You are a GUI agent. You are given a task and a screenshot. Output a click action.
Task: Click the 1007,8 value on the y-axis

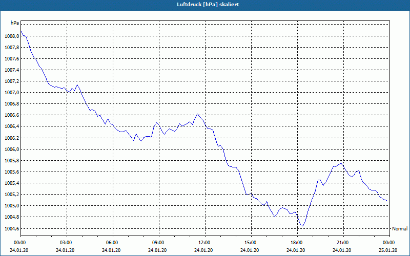[12, 48]
